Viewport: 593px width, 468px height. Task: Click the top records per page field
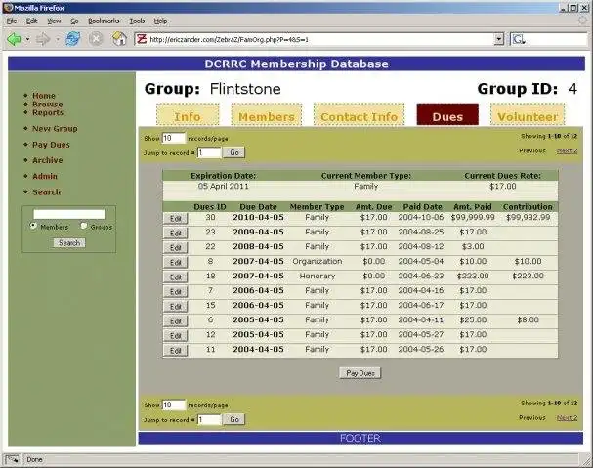174,138
